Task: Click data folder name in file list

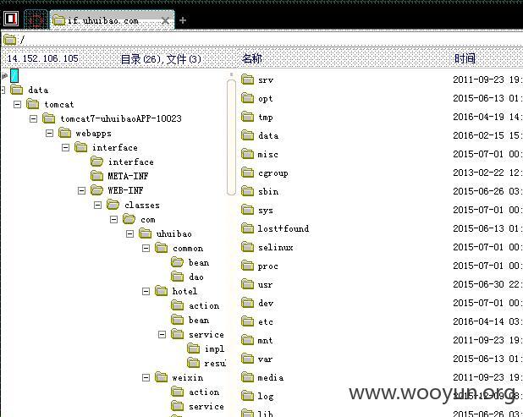Action: click(268, 135)
